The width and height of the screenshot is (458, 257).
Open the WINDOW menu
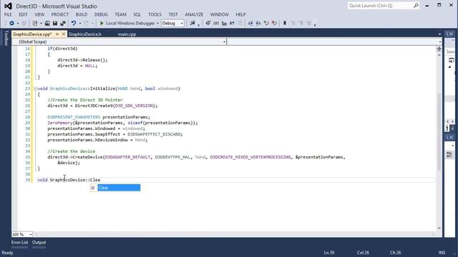220,14
